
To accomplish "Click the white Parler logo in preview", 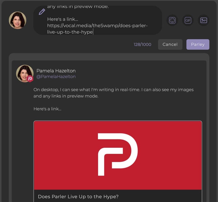I will click(117, 154).
